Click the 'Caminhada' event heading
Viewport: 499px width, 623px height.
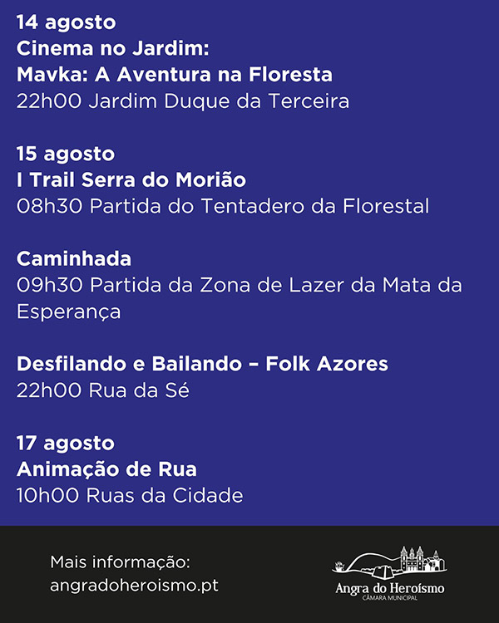pos(74,259)
